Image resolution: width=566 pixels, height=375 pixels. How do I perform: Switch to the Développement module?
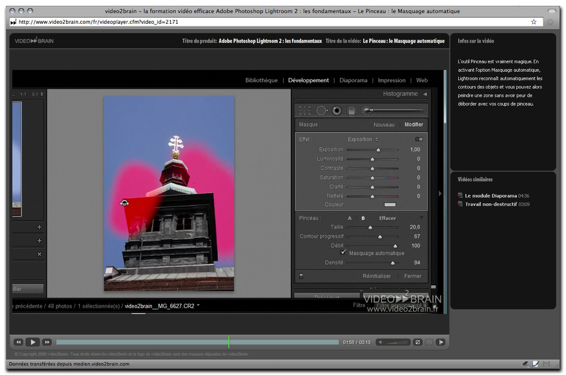coord(308,80)
